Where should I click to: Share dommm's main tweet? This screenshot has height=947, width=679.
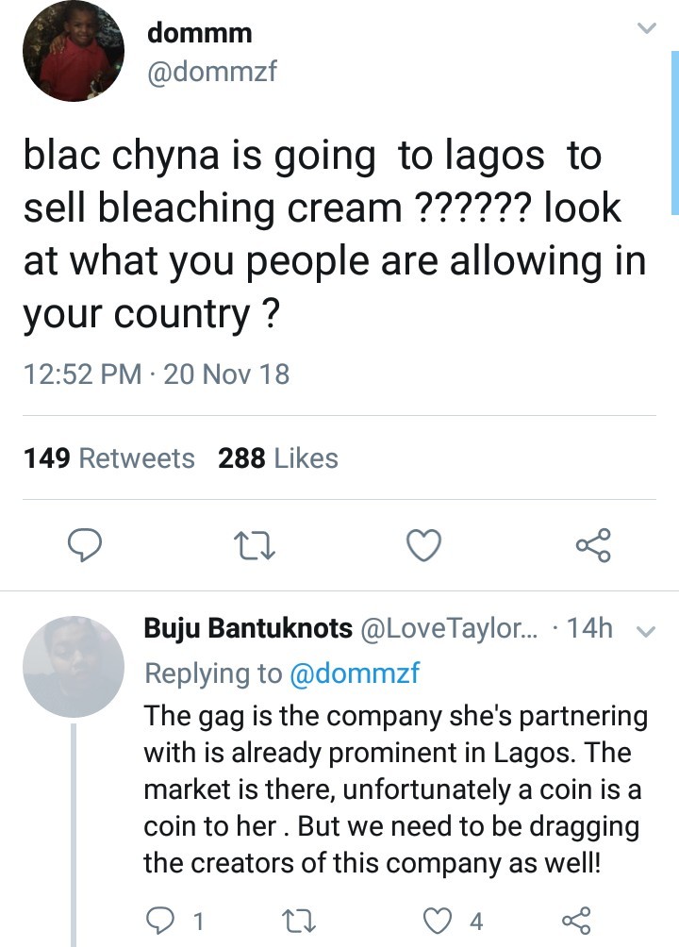593,544
